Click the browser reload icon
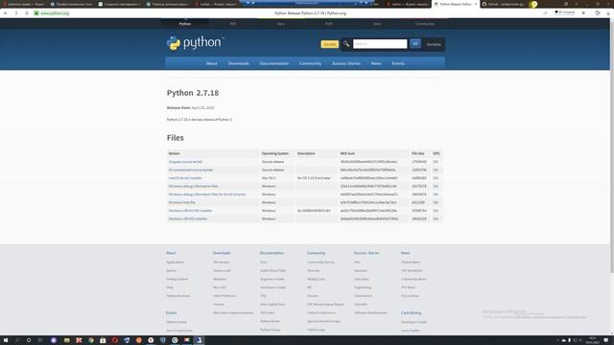The height and width of the screenshot is (345, 614). 27,12
